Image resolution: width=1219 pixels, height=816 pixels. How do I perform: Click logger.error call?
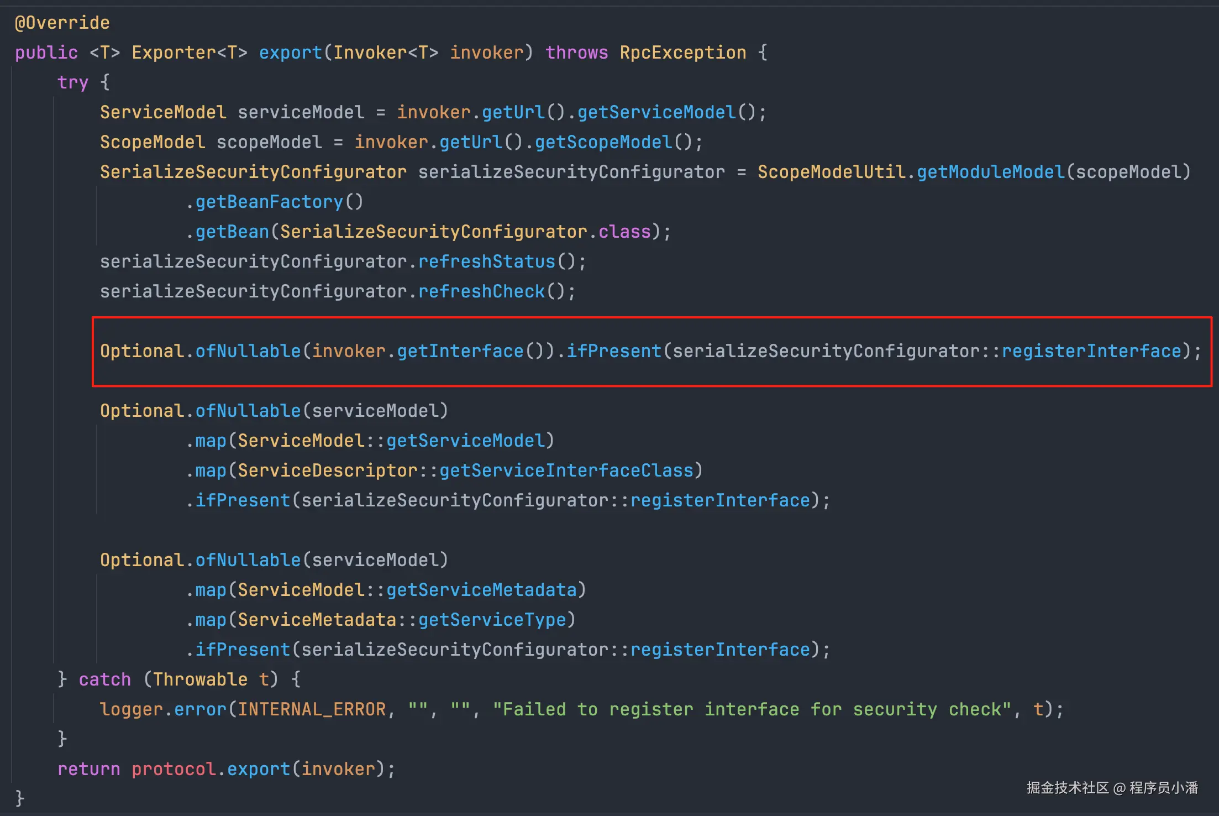point(163,709)
